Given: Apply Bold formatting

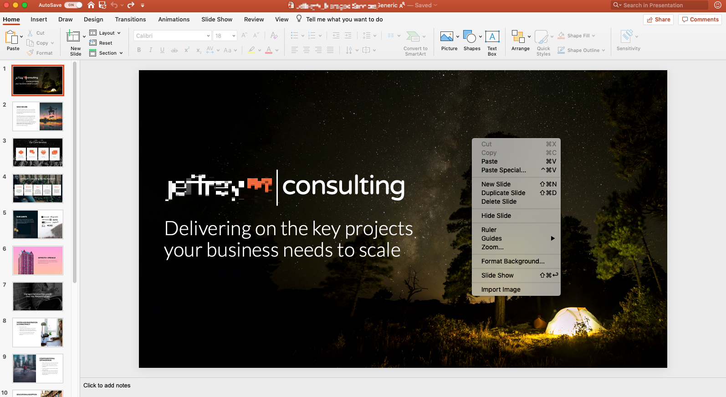Looking at the screenshot, I should point(139,50).
